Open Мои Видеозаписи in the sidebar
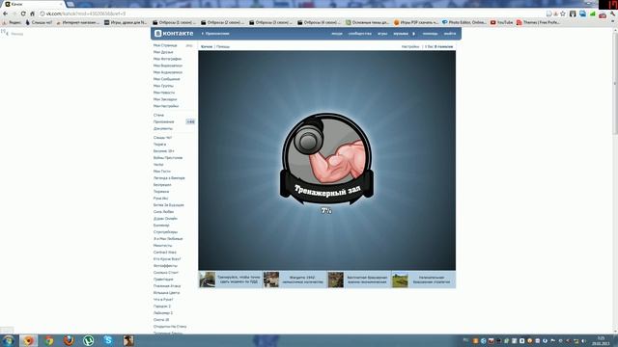Screen dimensions: 618x347 pyautogui.click(x=168, y=66)
